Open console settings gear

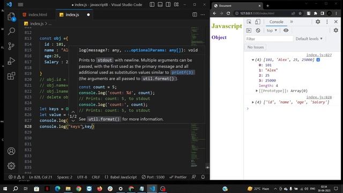click(336, 31)
